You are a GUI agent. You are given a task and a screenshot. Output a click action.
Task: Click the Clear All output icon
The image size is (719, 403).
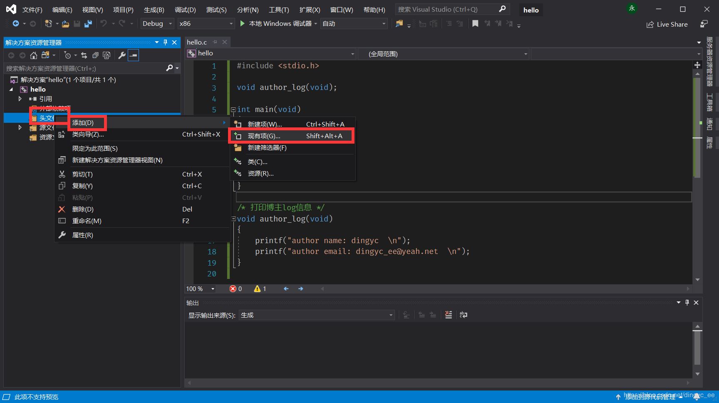[x=448, y=315]
